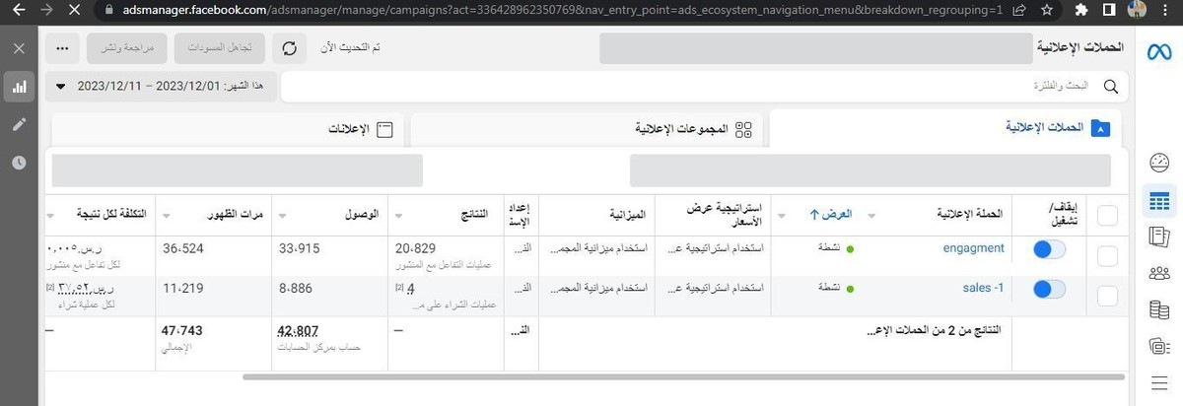Click the Meta logo icon
The height and width of the screenshot is (406, 1183).
coord(1158,53)
